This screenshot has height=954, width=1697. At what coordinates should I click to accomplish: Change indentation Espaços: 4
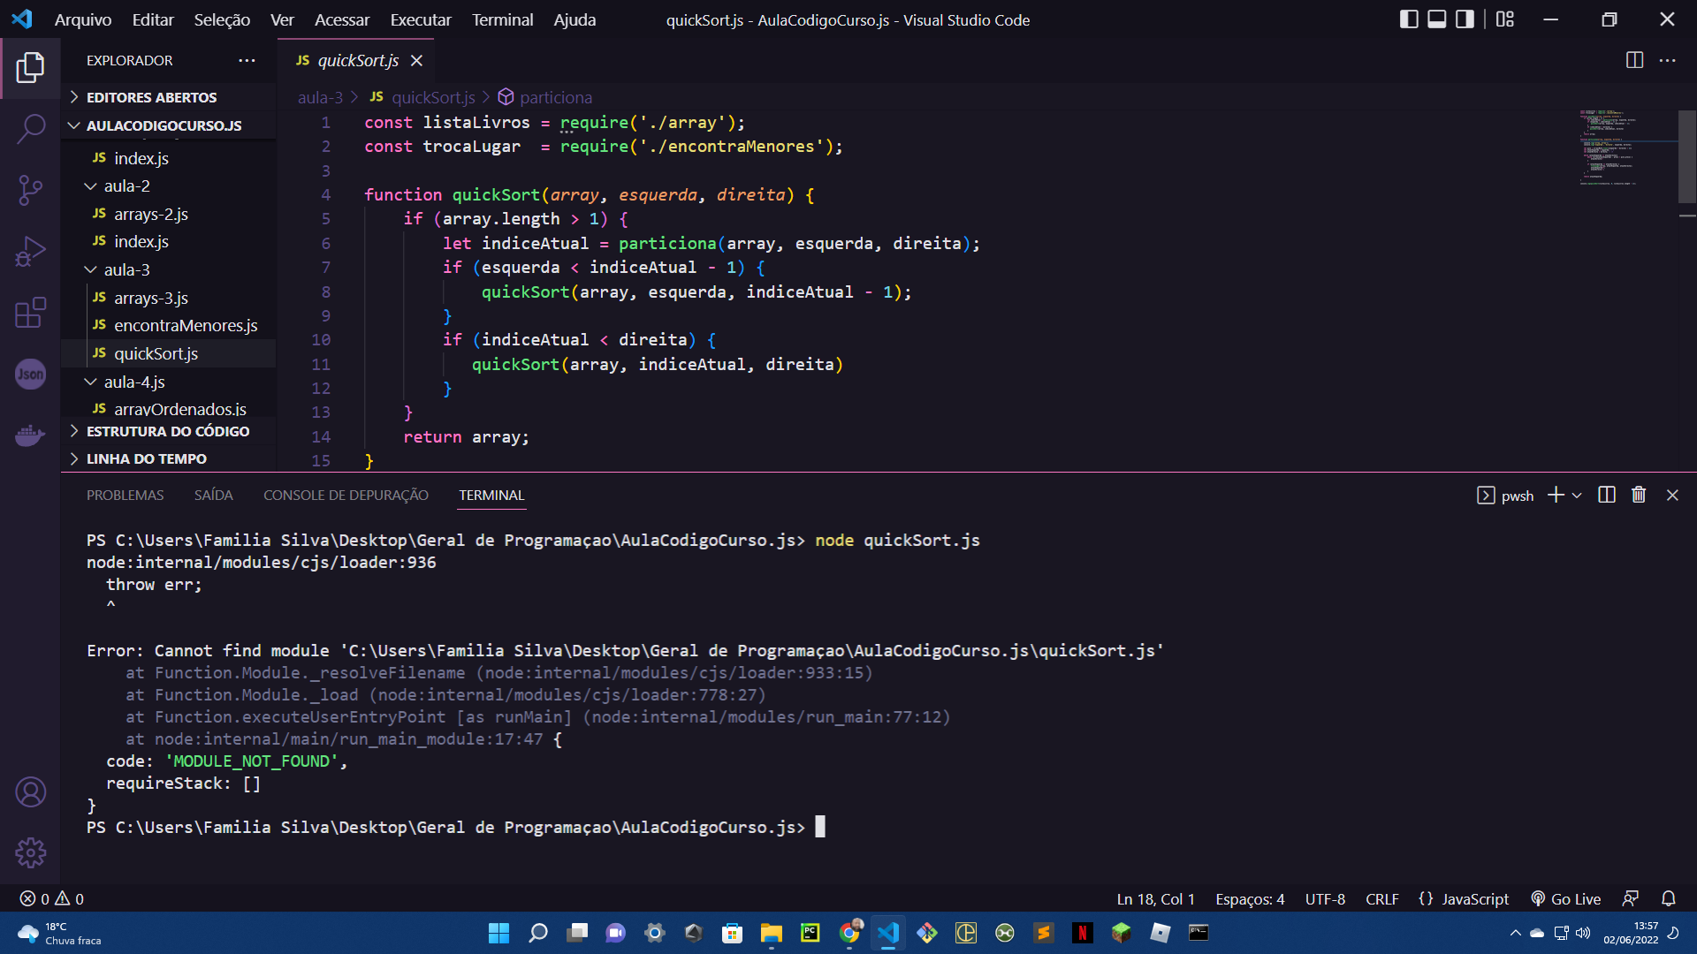(1250, 898)
